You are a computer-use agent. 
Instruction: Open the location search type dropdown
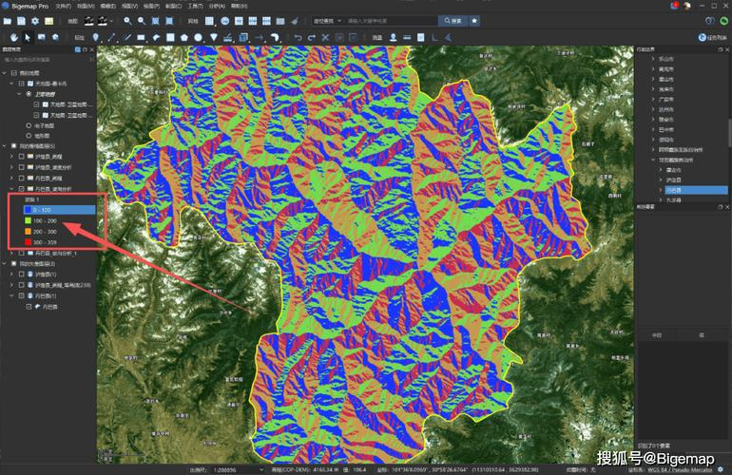[326, 20]
